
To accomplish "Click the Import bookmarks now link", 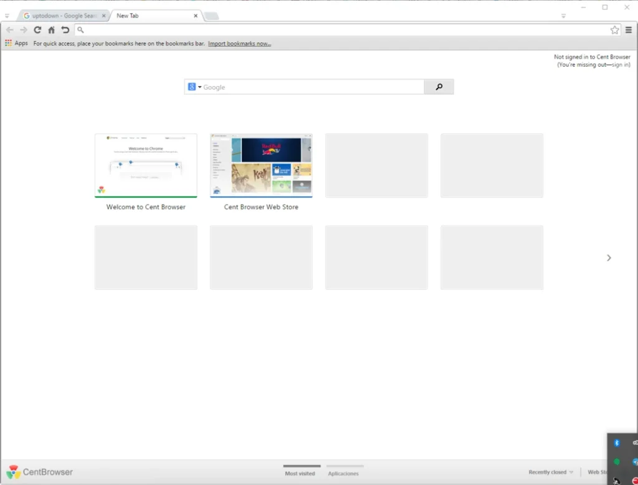I will coord(239,44).
